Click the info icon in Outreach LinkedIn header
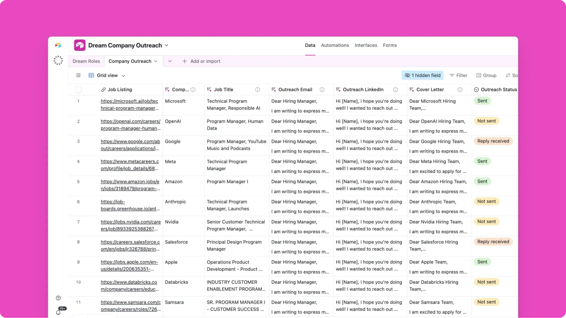 [395, 90]
